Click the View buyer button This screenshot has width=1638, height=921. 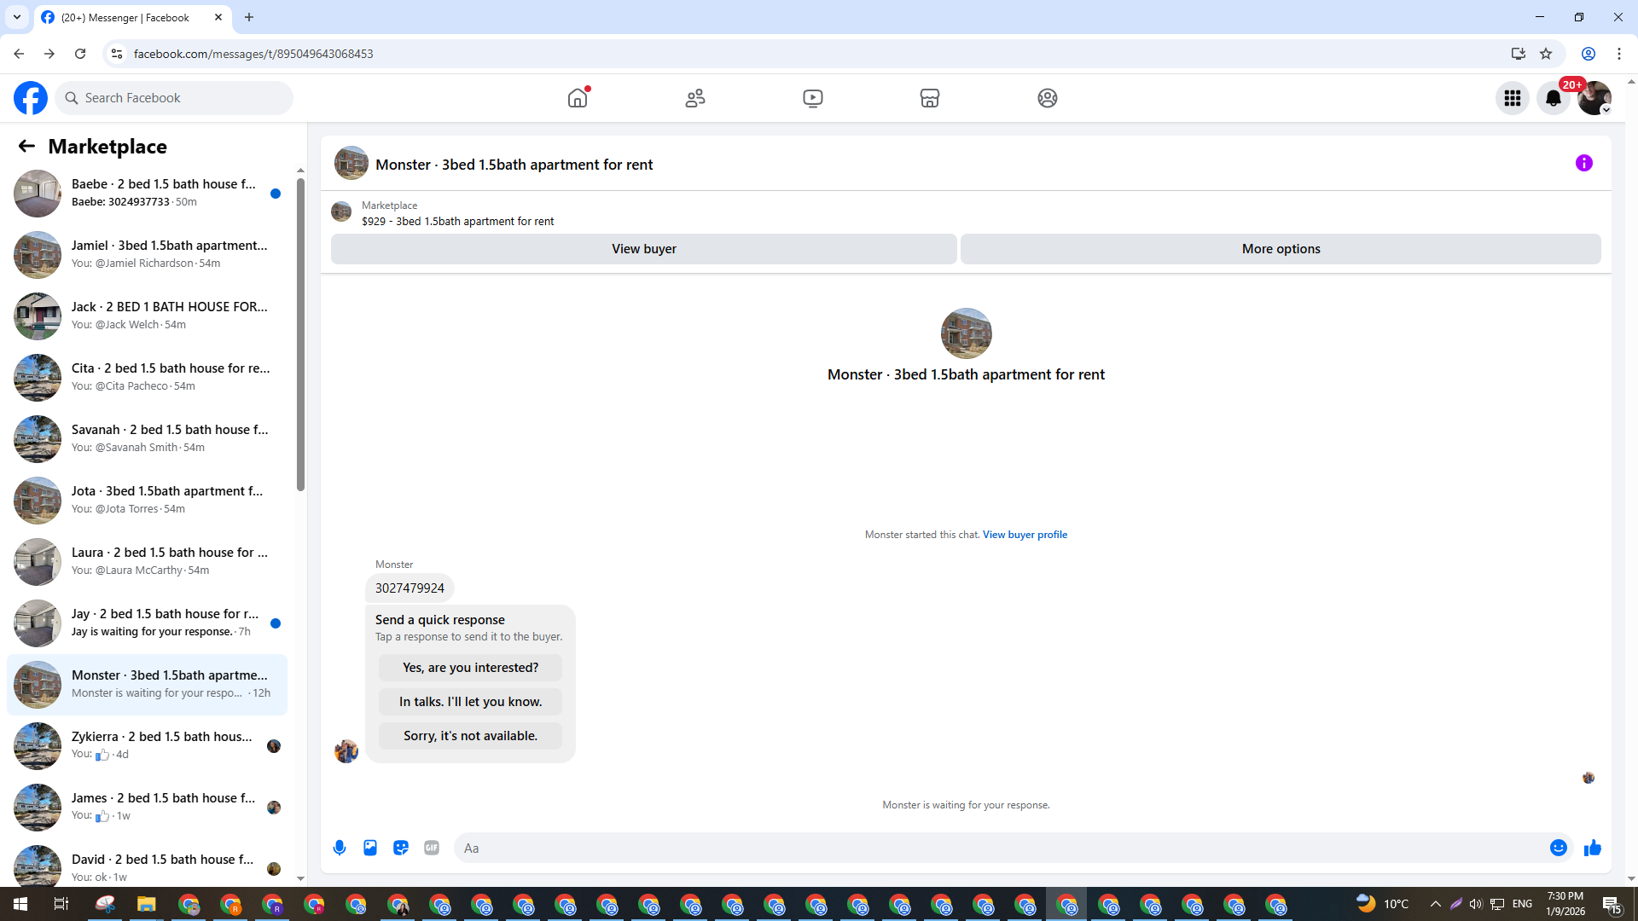(x=643, y=249)
